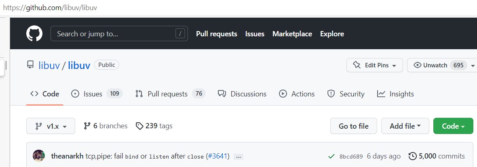Click the Code tab angle-brackets icon
Viewport: 477px width, 167px height.
pyautogui.click(x=34, y=94)
